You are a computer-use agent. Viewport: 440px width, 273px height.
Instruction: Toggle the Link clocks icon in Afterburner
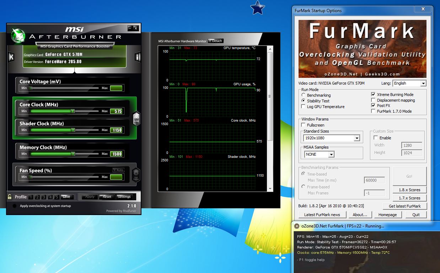tap(136, 118)
